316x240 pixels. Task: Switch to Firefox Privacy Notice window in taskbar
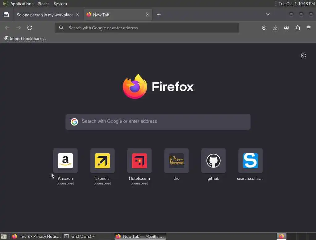36,236
